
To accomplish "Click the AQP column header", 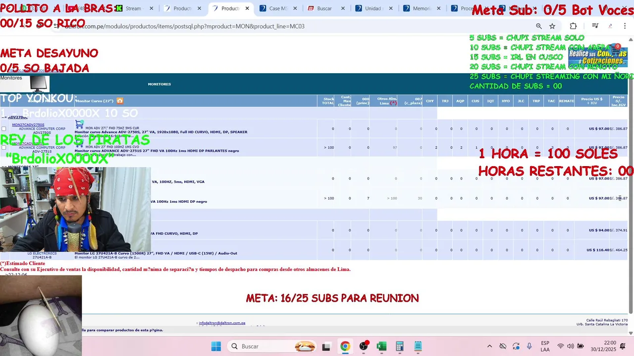I will (460, 101).
